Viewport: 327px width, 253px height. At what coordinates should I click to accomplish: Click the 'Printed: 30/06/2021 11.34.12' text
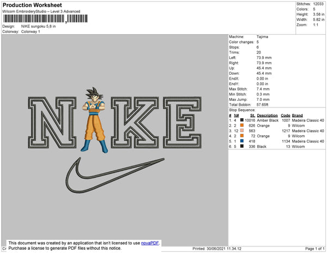click(x=217, y=249)
